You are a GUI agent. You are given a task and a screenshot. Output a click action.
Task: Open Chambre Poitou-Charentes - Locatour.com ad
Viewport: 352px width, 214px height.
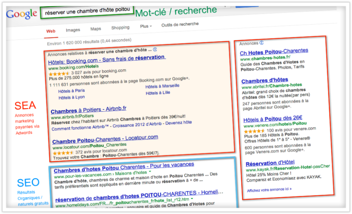click(105, 139)
